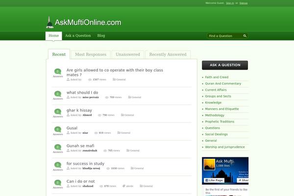The image size is (294, 196).
Task: Open Ask a Question in navigation bar
Action: pos(78,36)
